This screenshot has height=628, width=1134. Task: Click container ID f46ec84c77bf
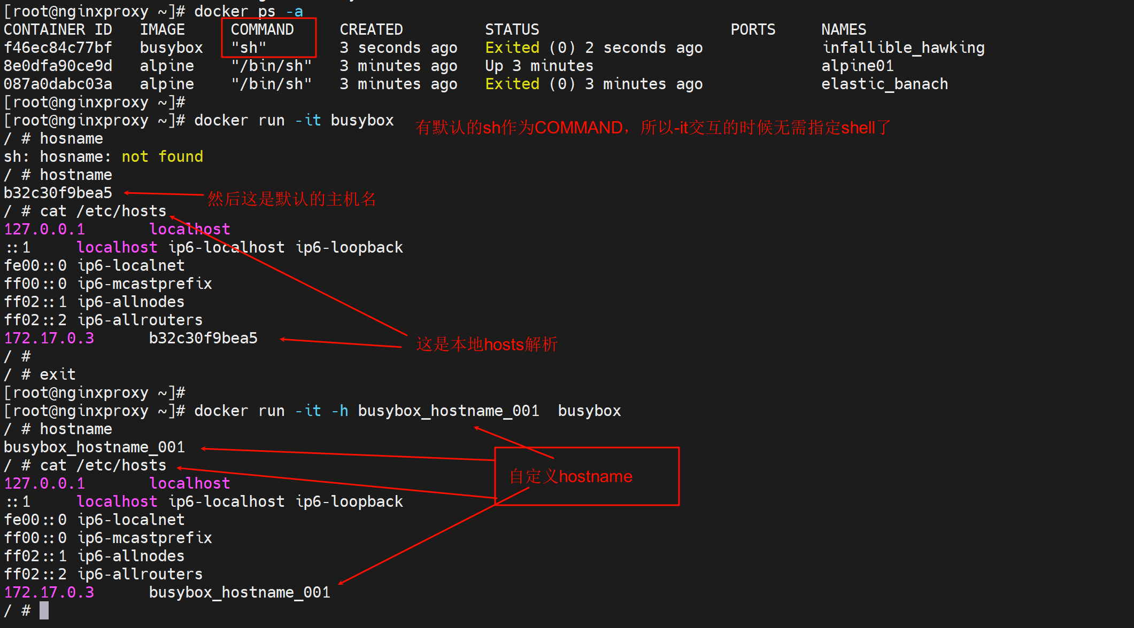coord(58,48)
